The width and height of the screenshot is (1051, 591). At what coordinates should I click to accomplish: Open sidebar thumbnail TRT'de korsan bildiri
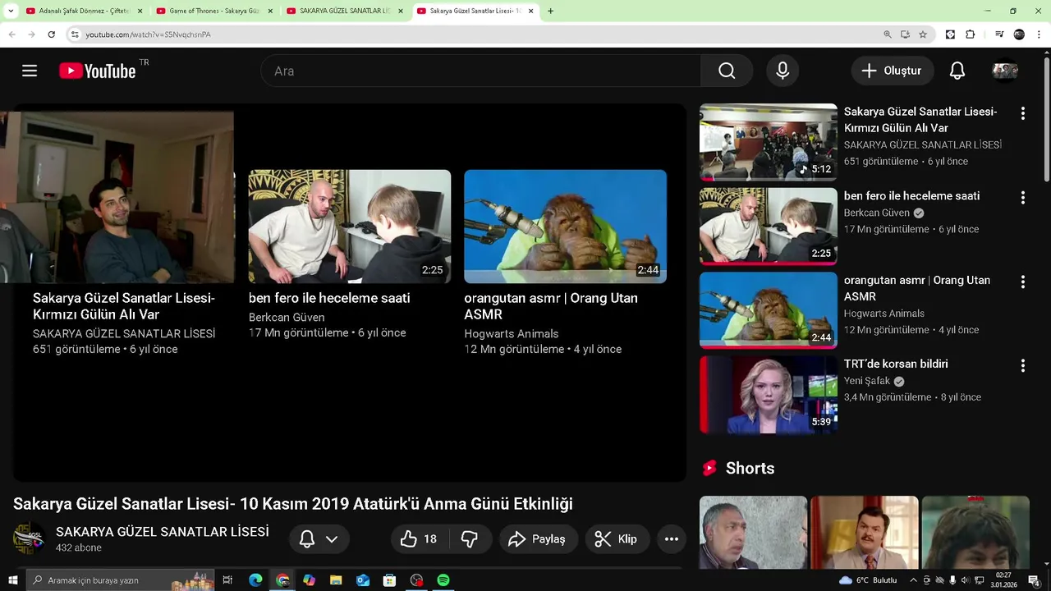point(769,394)
